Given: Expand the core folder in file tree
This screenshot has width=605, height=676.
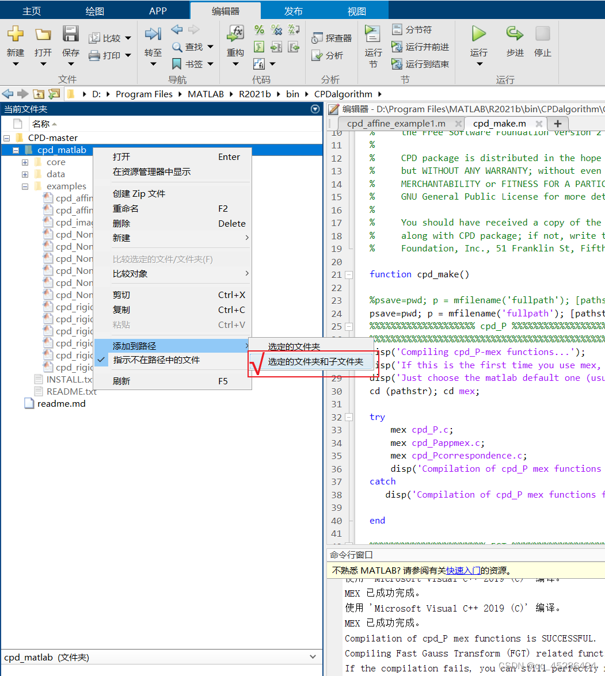Looking at the screenshot, I should coord(25,162).
